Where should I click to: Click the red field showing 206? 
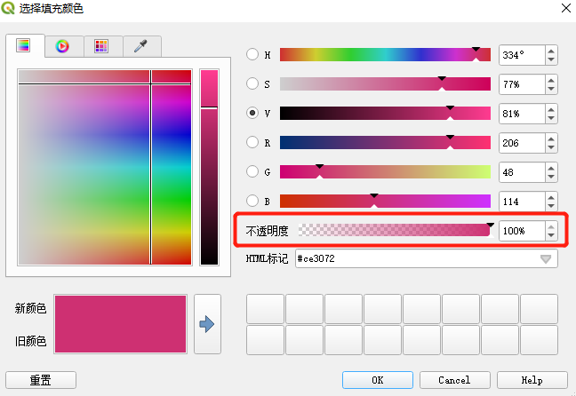pyautogui.click(x=522, y=143)
